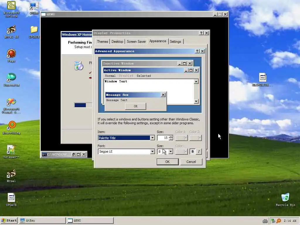Viewport: 300px width, 225px height.
Task: Toggle Italic font style button
Action: coord(199,151)
